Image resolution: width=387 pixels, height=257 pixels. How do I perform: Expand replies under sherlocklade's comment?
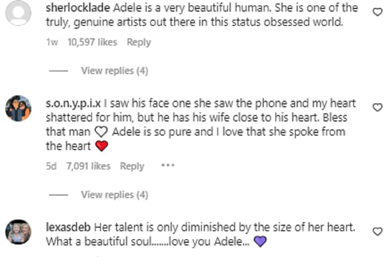114,71
